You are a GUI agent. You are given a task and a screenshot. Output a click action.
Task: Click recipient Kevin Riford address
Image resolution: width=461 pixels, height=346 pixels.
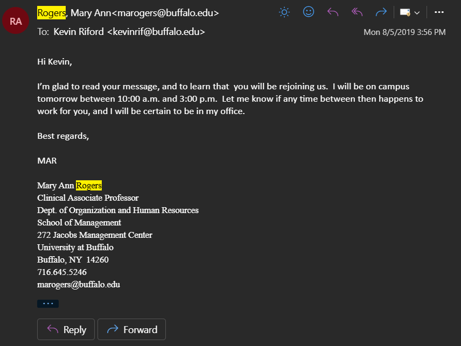pyautogui.click(x=129, y=32)
